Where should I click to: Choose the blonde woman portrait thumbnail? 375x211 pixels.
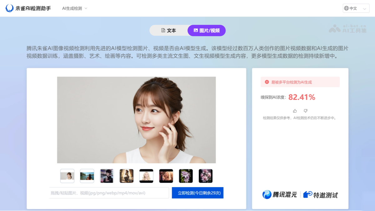pos(146,176)
